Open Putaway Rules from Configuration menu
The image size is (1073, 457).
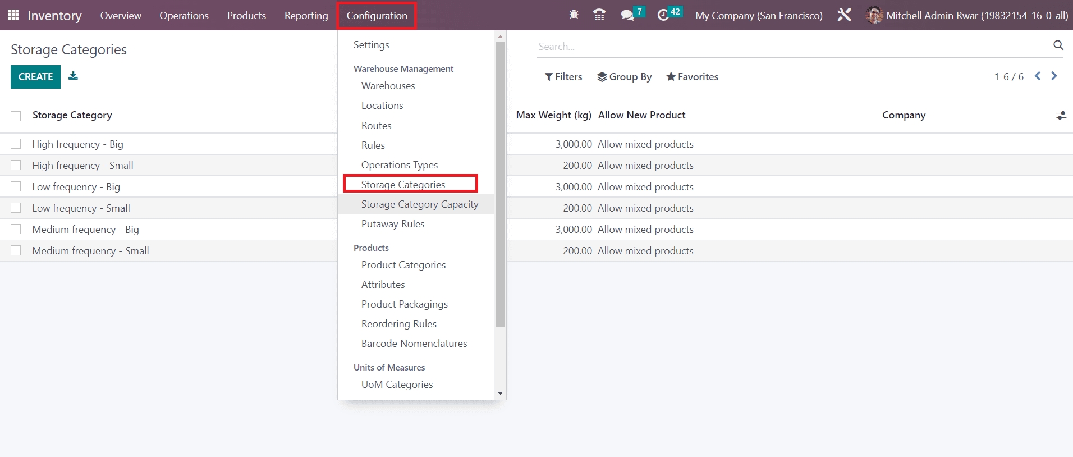point(392,224)
